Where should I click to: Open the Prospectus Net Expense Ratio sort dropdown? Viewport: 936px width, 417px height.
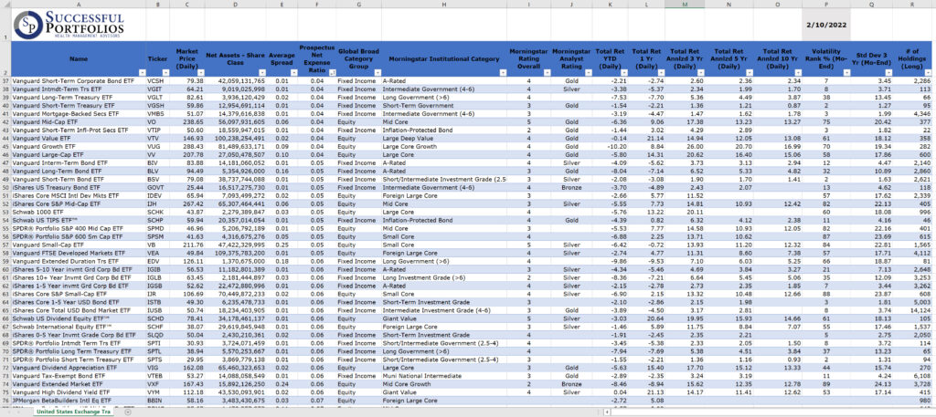[331, 72]
